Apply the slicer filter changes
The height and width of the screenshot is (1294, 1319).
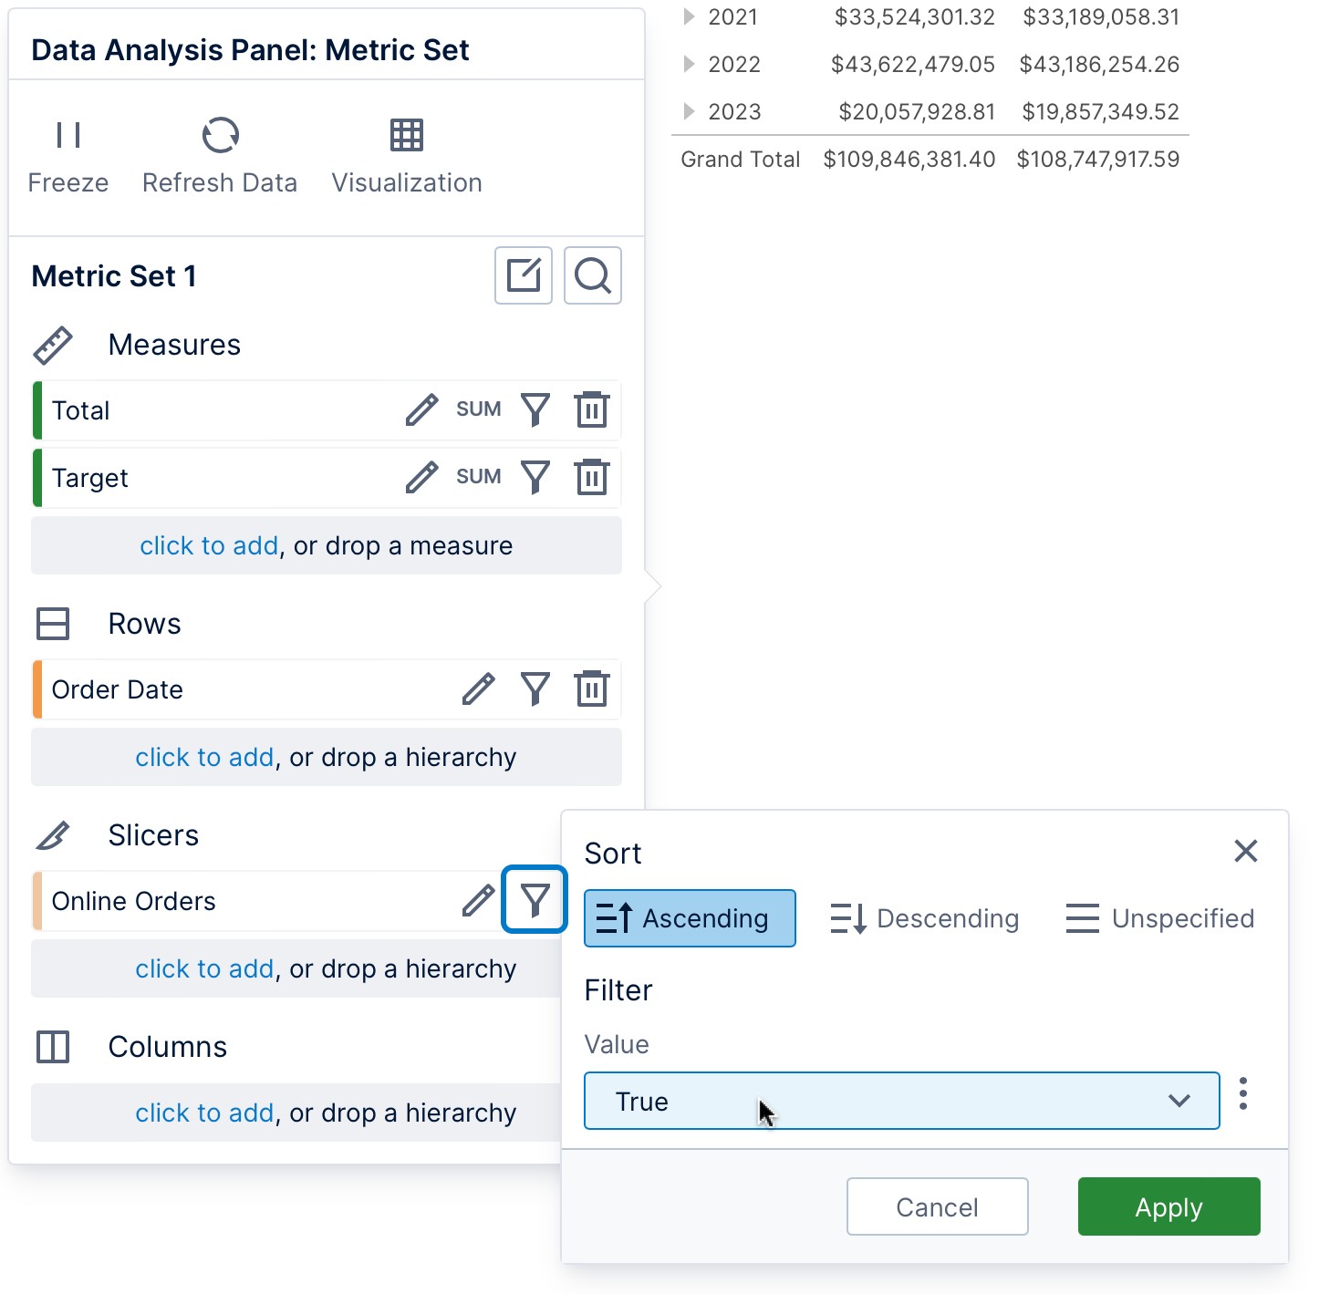[x=1168, y=1206]
